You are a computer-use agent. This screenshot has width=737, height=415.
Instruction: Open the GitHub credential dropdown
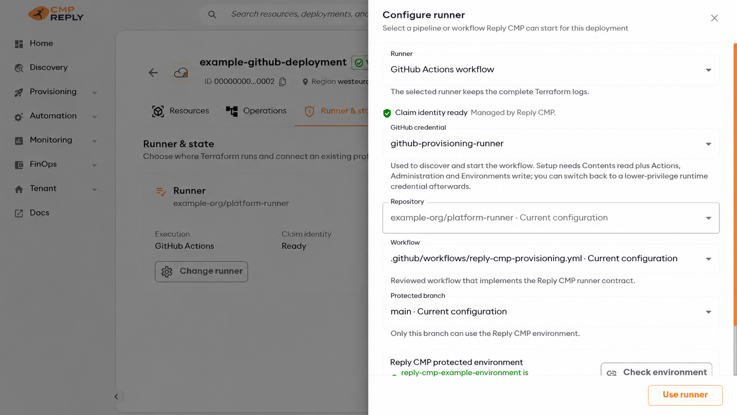coord(551,144)
